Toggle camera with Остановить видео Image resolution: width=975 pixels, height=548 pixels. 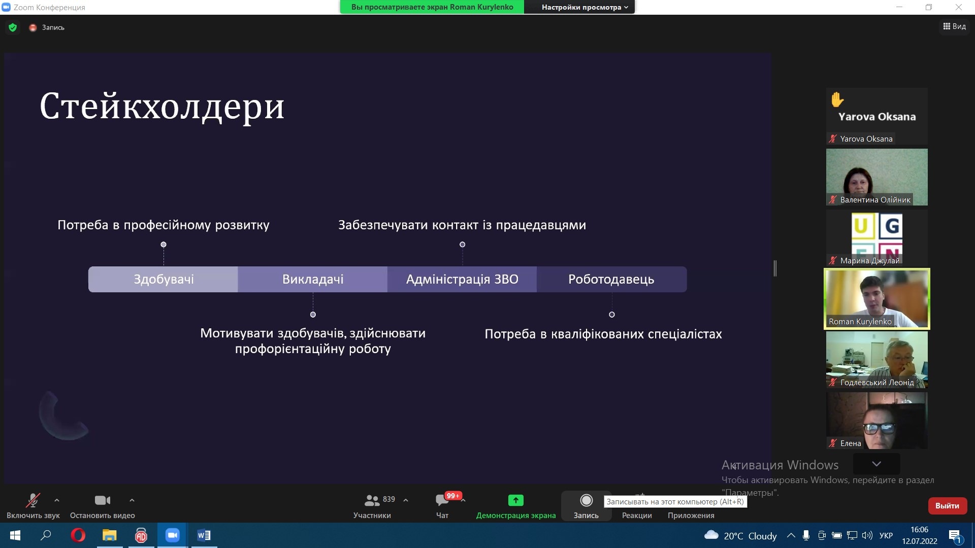pos(102,501)
